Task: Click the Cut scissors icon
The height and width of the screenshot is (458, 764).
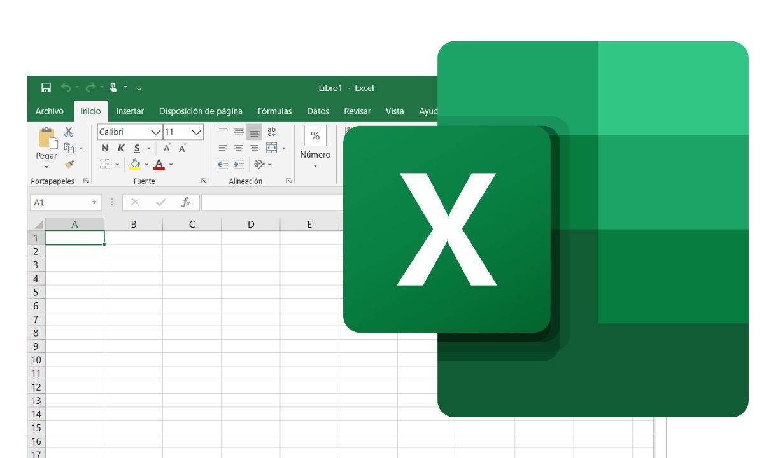Action: click(x=69, y=132)
